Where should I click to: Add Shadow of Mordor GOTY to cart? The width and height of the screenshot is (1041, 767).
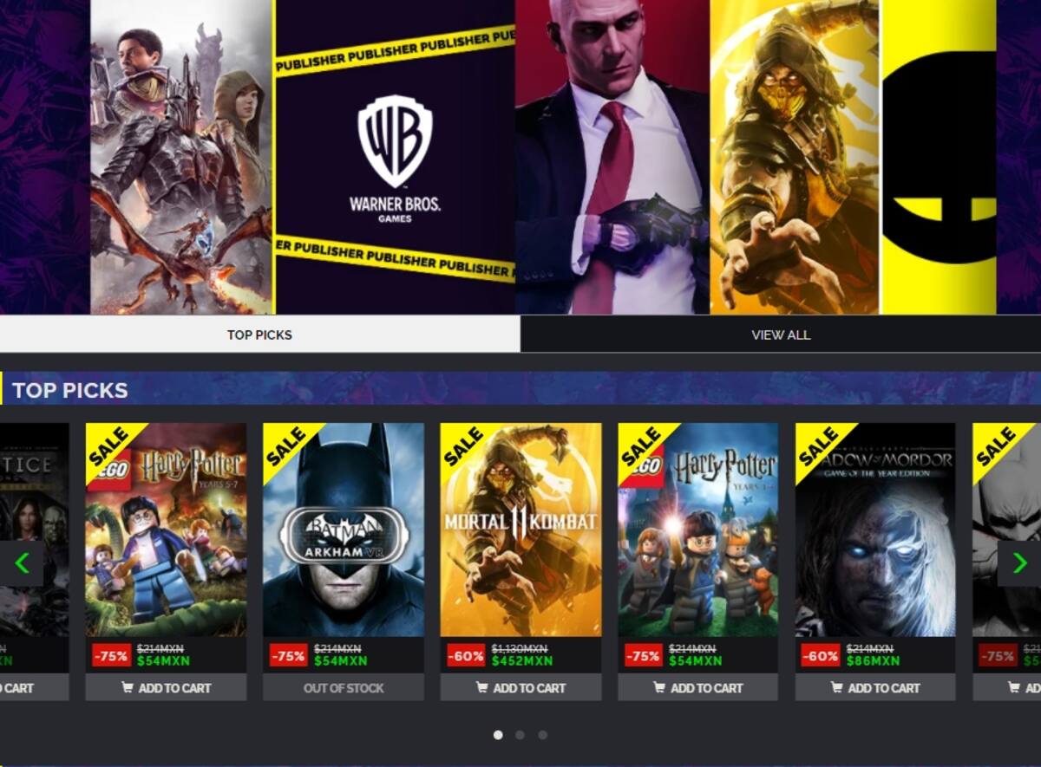875,687
